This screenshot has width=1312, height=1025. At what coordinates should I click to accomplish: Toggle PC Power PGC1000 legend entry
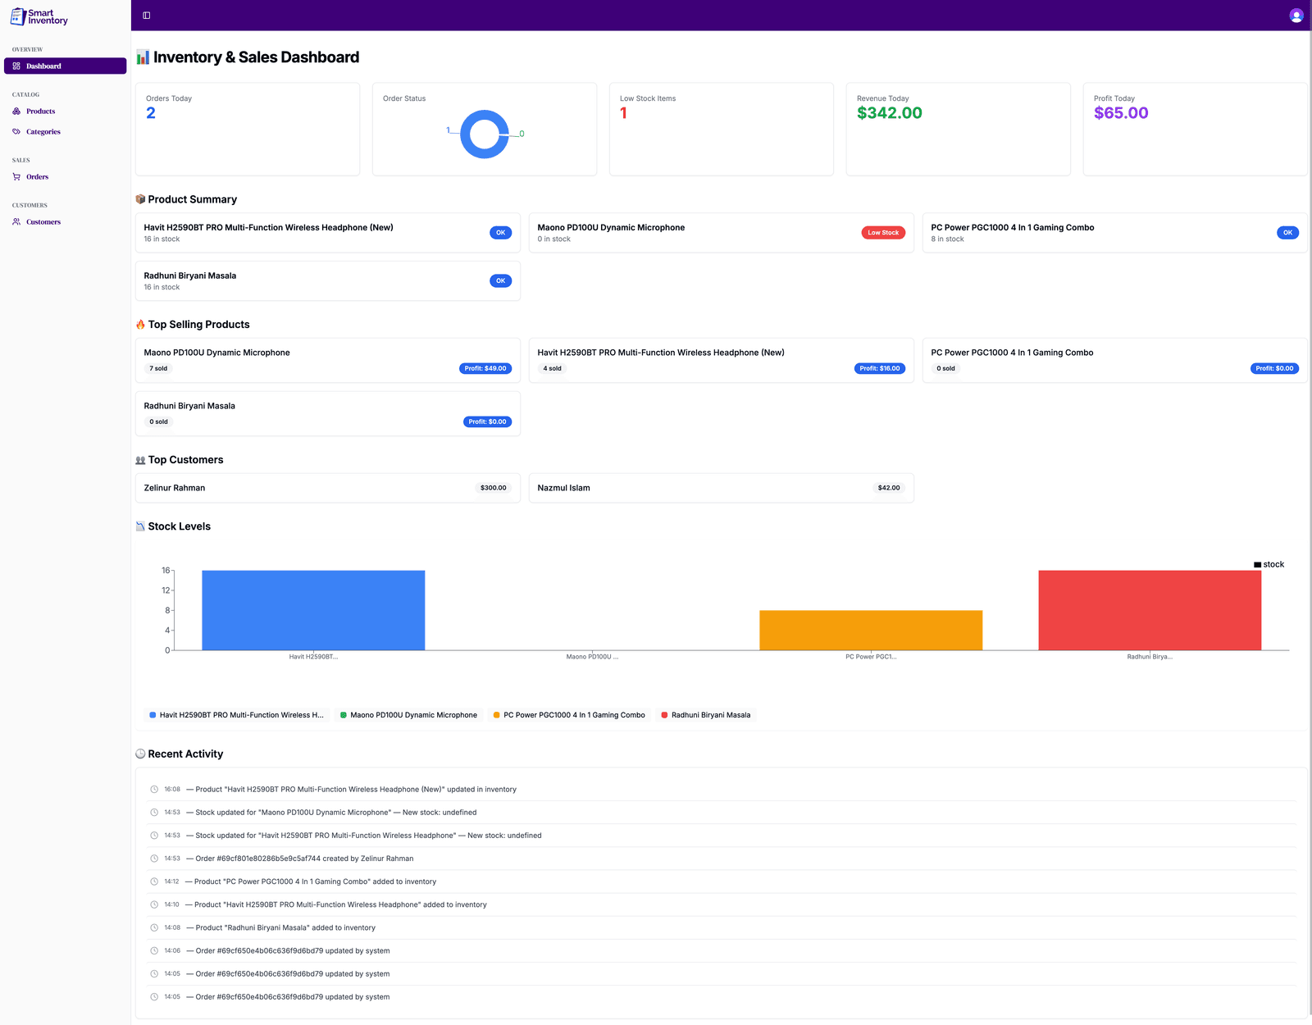coord(569,715)
